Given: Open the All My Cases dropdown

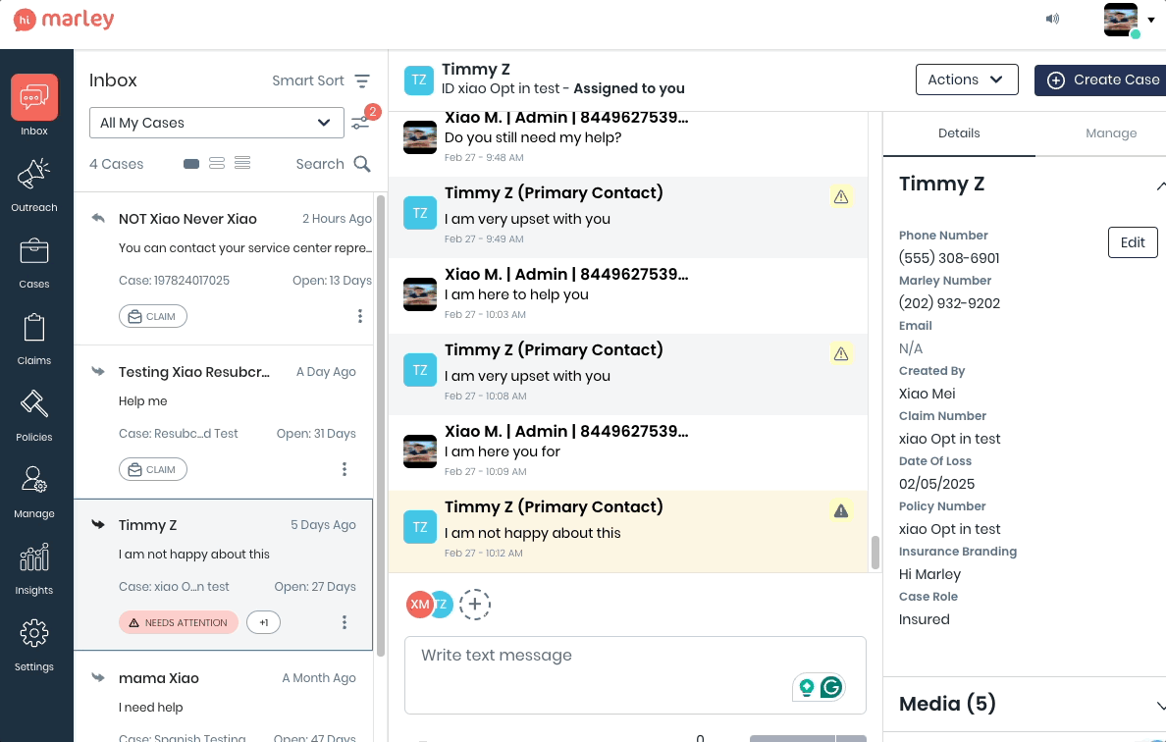Looking at the screenshot, I should (216, 123).
